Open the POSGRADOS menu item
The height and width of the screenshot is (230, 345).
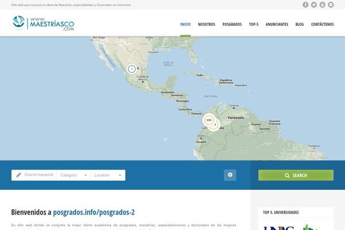(232, 24)
